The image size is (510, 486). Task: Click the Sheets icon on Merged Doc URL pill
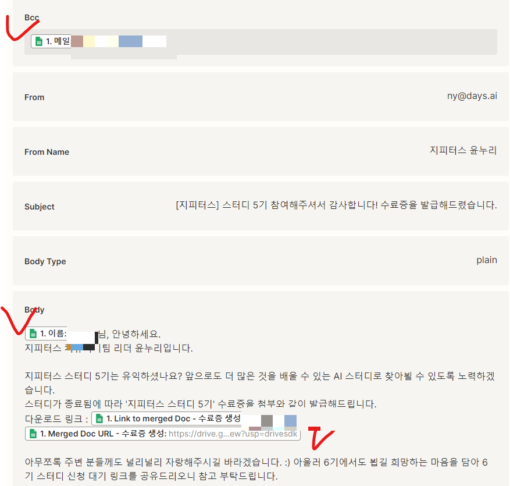(x=33, y=434)
